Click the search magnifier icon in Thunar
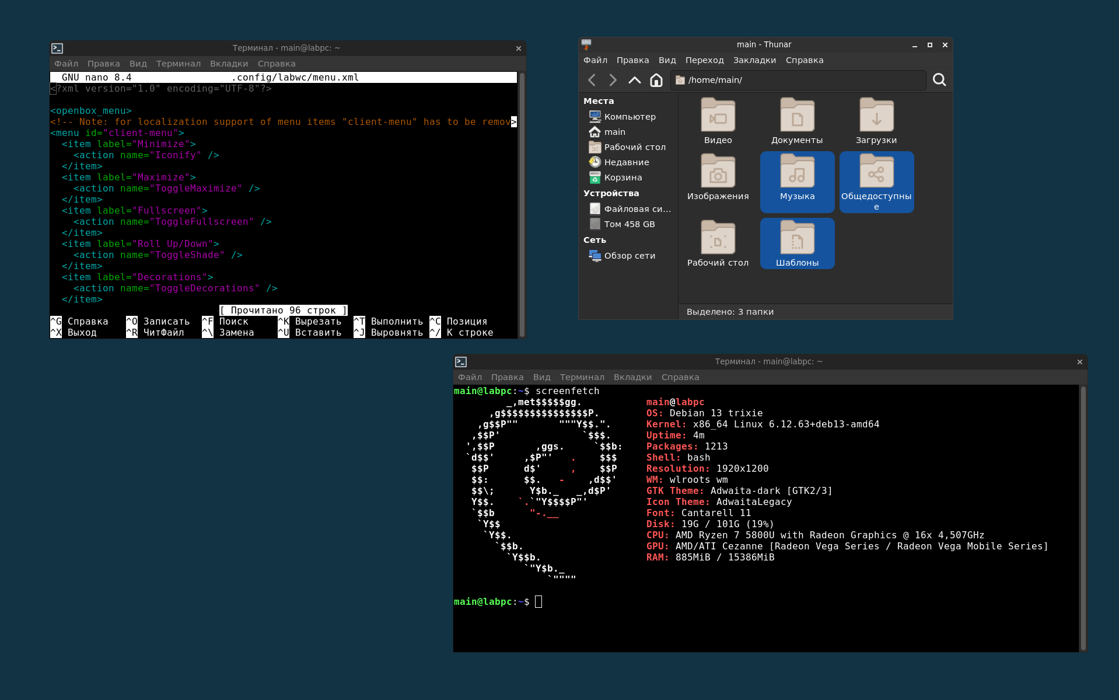Screen dimensions: 1119x700 939,80
